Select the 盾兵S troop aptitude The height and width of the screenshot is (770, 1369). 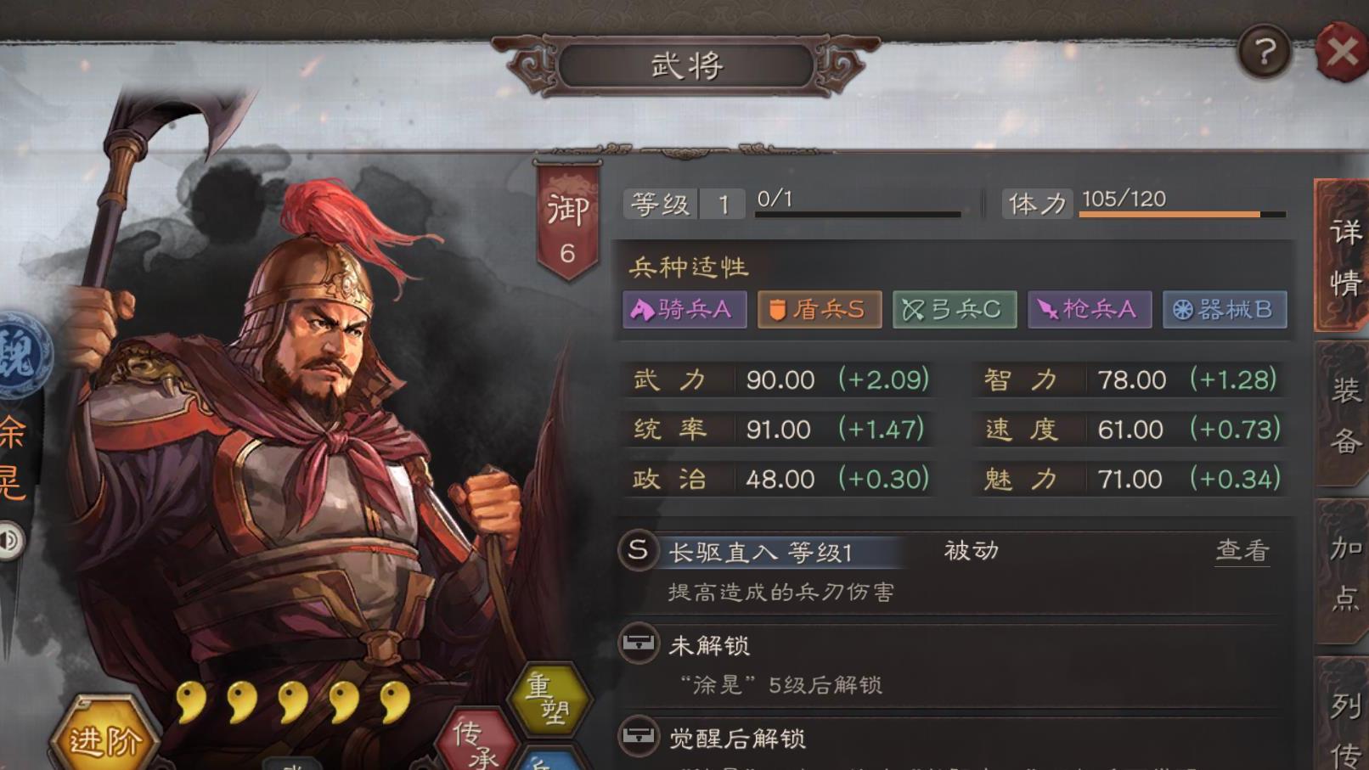[820, 309]
